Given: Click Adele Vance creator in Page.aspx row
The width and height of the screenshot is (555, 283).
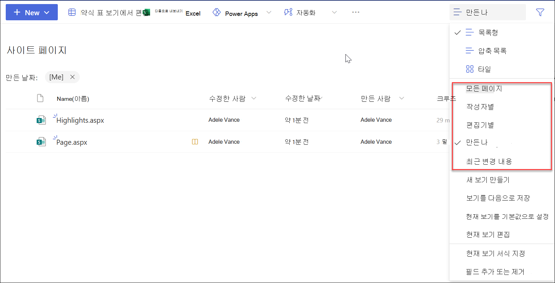Looking at the screenshot, I should 376,142.
